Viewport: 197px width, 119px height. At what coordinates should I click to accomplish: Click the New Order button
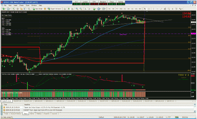coord(38,9)
